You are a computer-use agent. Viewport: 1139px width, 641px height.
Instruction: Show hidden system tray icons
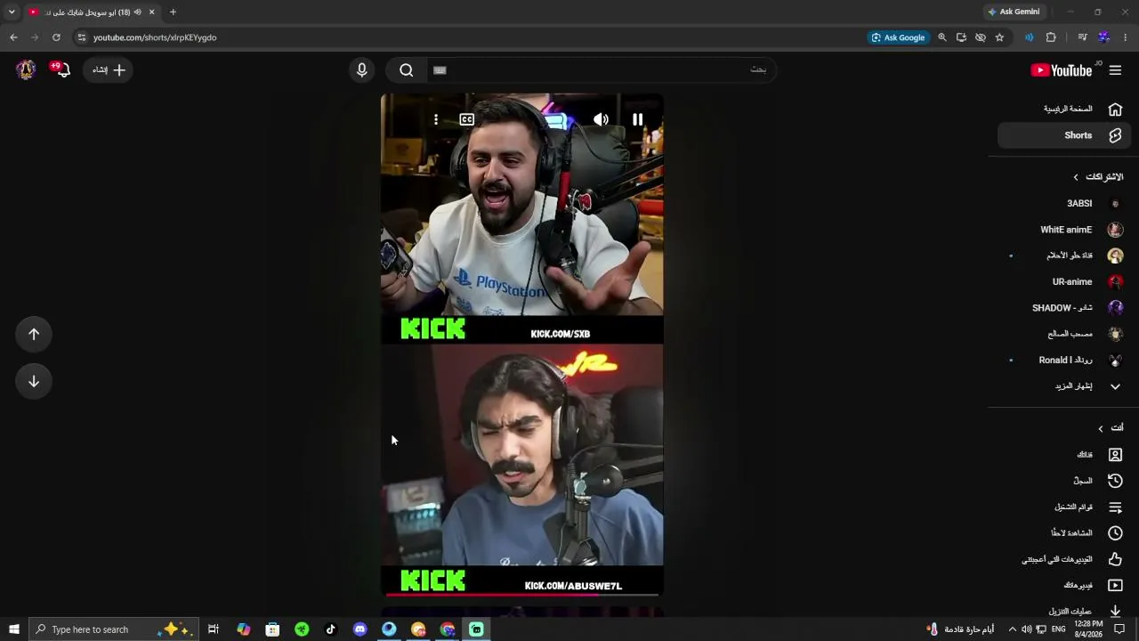(x=1012, y=629)
